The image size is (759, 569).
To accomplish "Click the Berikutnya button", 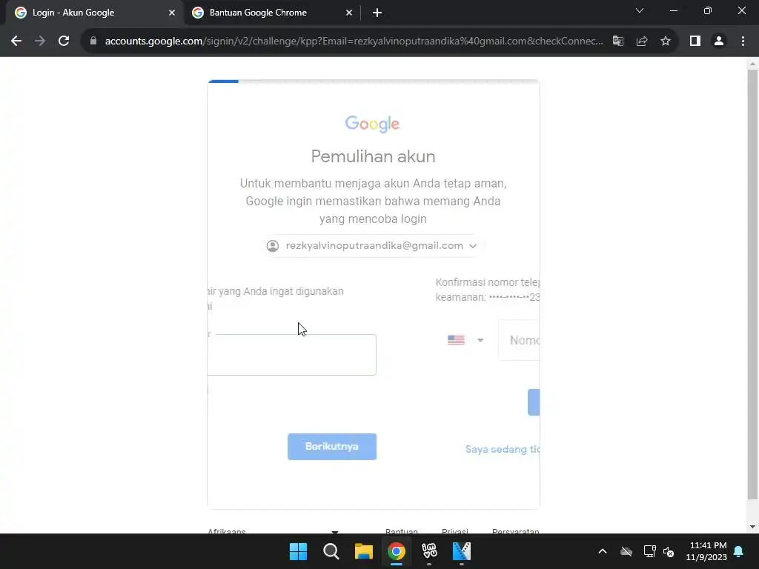I will (332, 447).
